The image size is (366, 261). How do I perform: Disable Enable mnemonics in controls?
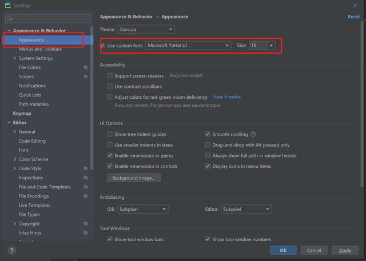pos(109,166)
